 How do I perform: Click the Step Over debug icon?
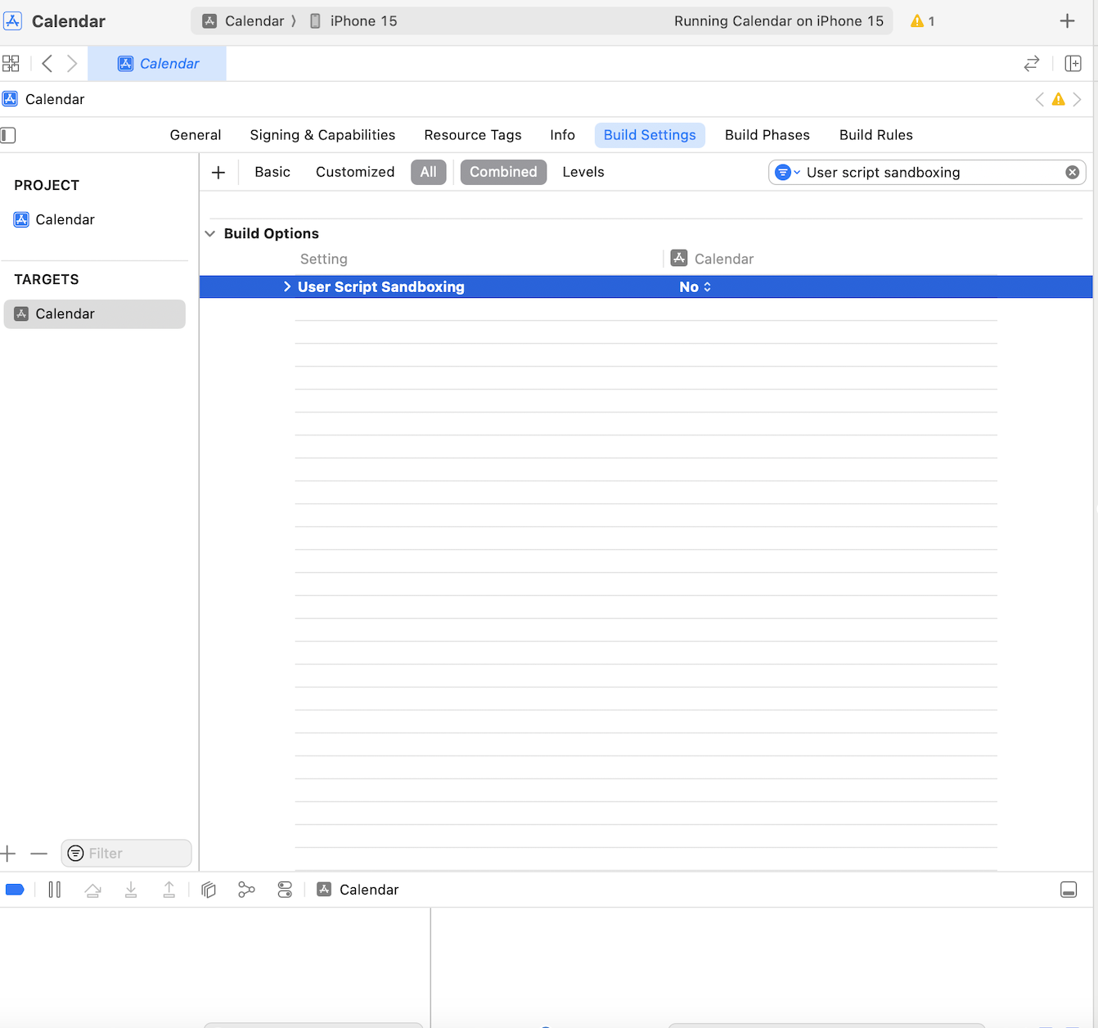pyautogui.click(x=92, y=890)
